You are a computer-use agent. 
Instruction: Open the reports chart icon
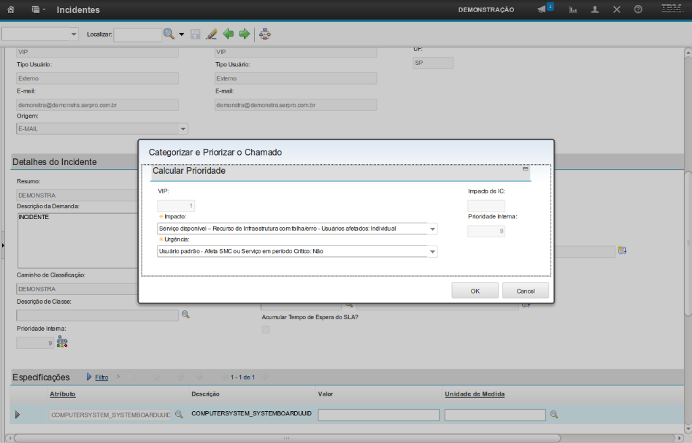click(573, 10)
